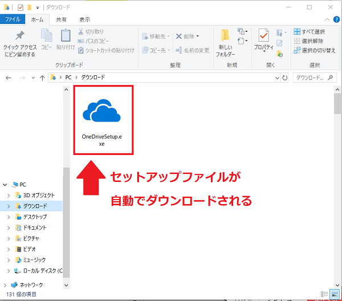Click Deselect (選択解除)
Viewport: 342px width, 301px height.
pos(308,41)
